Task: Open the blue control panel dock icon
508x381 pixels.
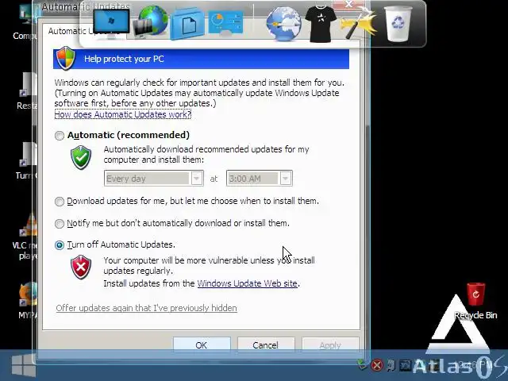Action: (x=225, y=22)
